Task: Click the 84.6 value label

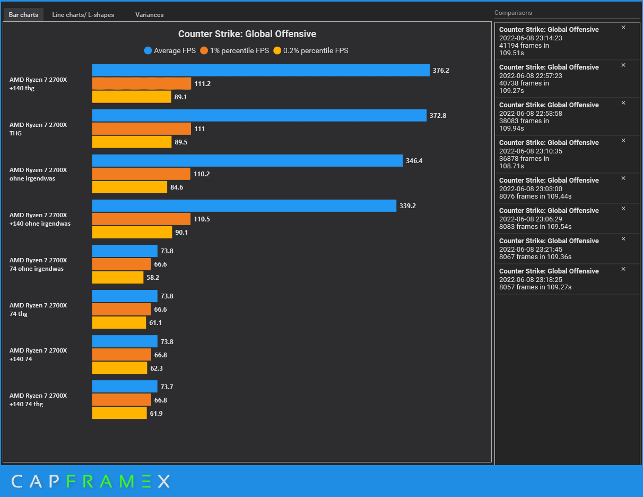Action: [177, 187]
